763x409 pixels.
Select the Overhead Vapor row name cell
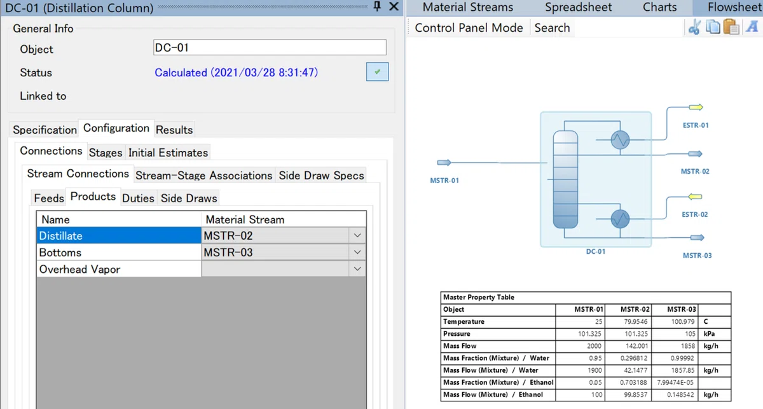click(x=119, y=269)
